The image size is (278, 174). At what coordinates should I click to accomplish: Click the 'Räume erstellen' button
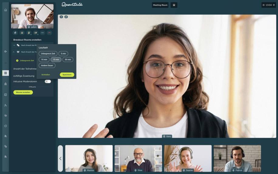coord(23,92)
